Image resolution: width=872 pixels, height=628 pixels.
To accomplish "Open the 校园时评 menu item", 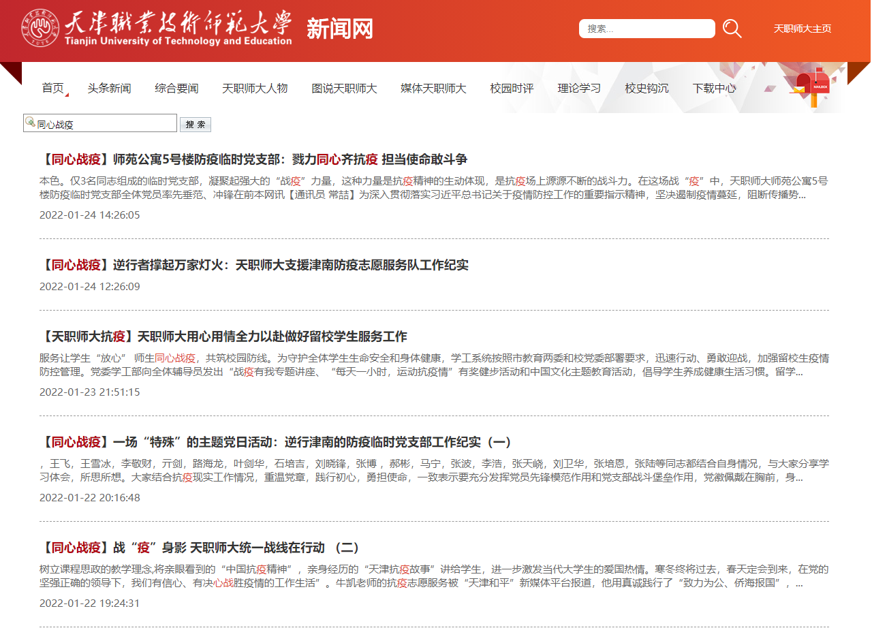I will point(512,88).
